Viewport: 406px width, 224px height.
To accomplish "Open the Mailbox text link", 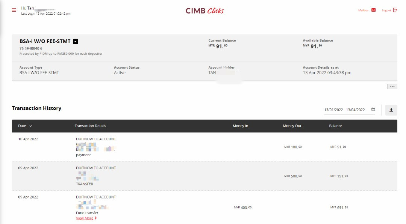I will [x=363, y=11].
